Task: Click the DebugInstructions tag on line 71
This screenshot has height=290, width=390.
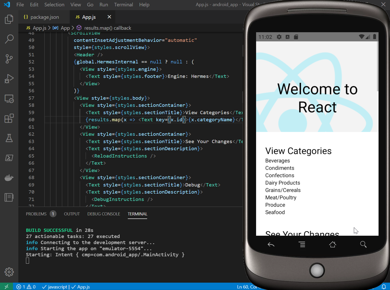Action: [119, 199]
